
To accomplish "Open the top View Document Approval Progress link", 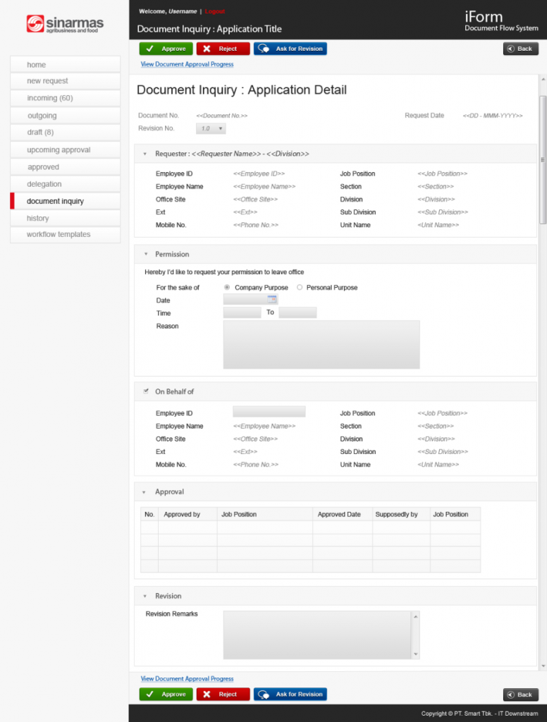I will (187, 64).
